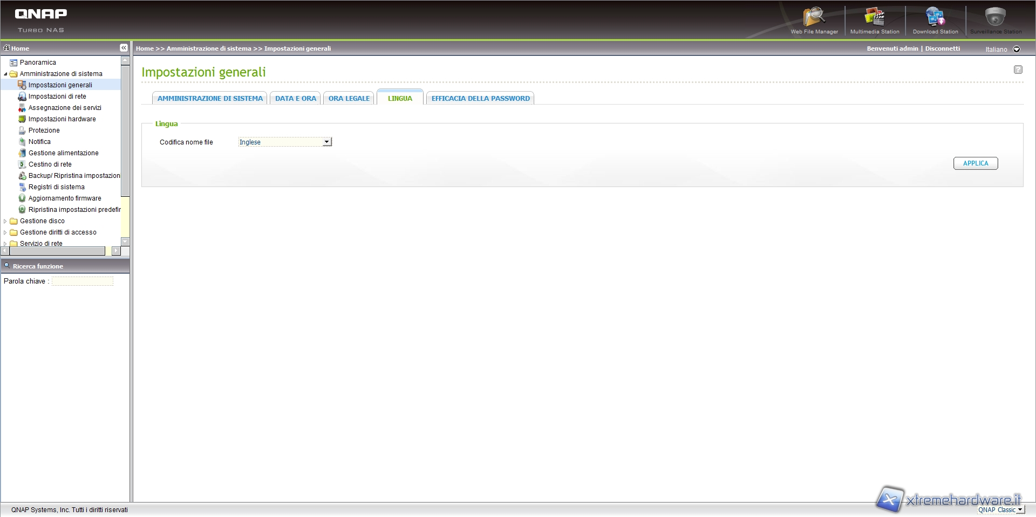Click the Home icon in sidebar header

click(x=7, y=48)
